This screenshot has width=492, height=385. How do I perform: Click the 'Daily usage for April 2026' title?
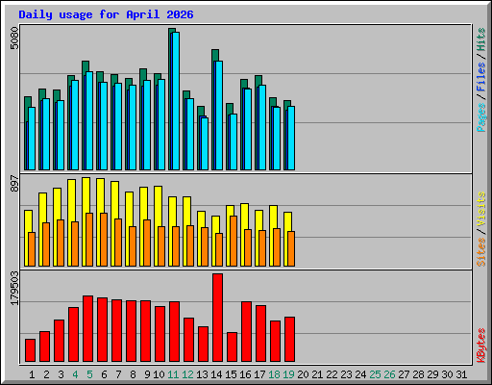(106, 14)
